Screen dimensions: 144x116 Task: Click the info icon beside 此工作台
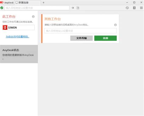[33, 16]
